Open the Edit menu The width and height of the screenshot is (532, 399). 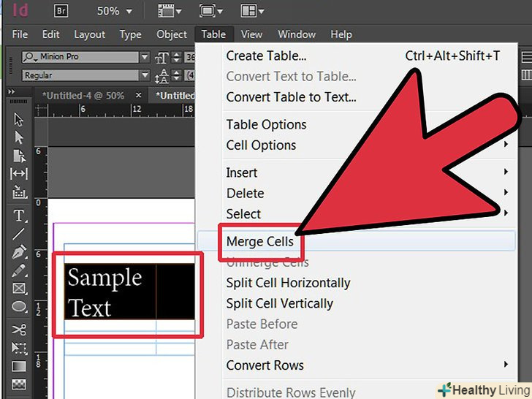pos(51,34)
